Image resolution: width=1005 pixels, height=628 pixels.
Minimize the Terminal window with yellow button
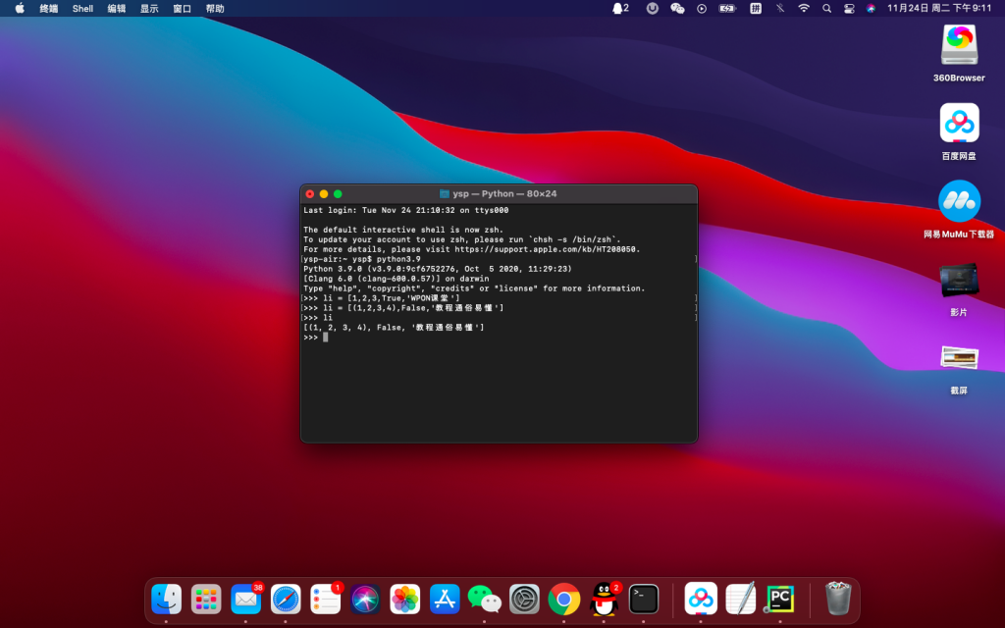[x=324, y=193]
